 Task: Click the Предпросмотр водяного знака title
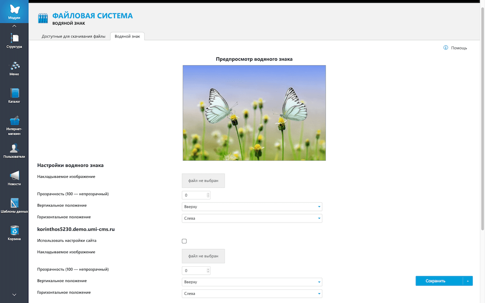pyautogui.click(x=254, y=59)
